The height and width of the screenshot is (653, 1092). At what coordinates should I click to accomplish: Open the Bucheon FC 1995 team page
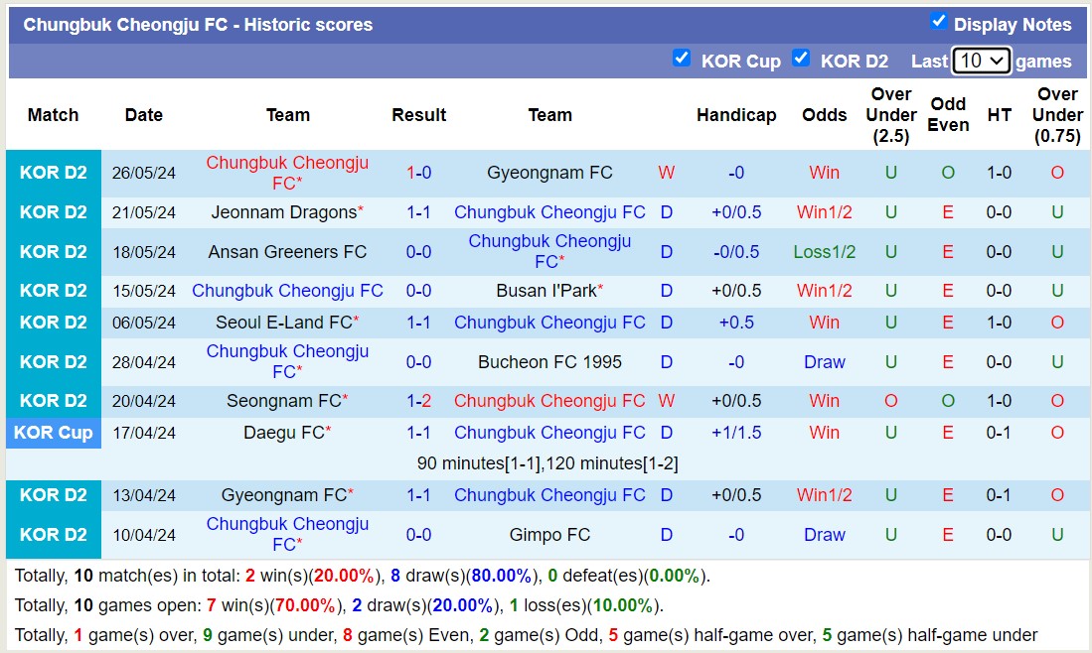click(x=549, y=361)
